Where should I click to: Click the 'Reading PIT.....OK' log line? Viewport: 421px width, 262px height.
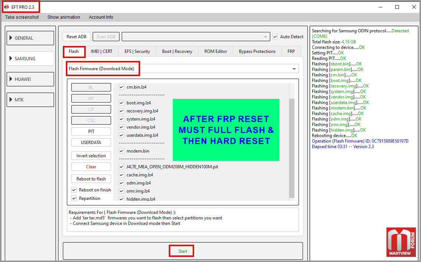(329, 58)
